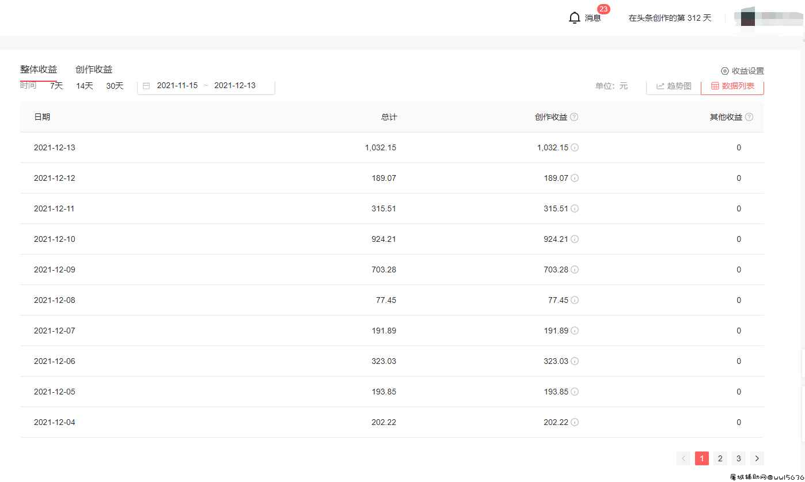Click the date cell 2021-12-05
This screenshot has width=805, height=482.
point(55,392)
